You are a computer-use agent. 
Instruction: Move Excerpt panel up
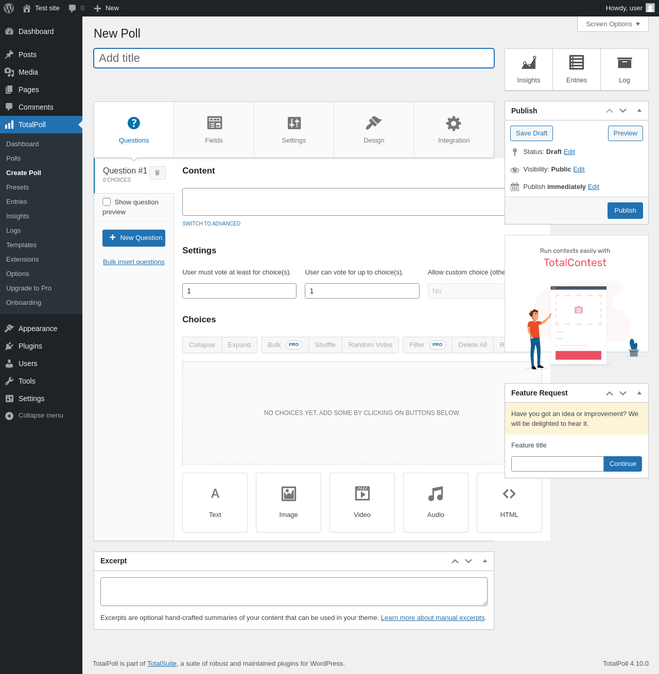(455, 561)
